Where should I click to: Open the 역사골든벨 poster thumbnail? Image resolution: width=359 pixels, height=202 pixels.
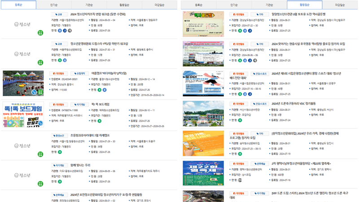pos(203,24)
